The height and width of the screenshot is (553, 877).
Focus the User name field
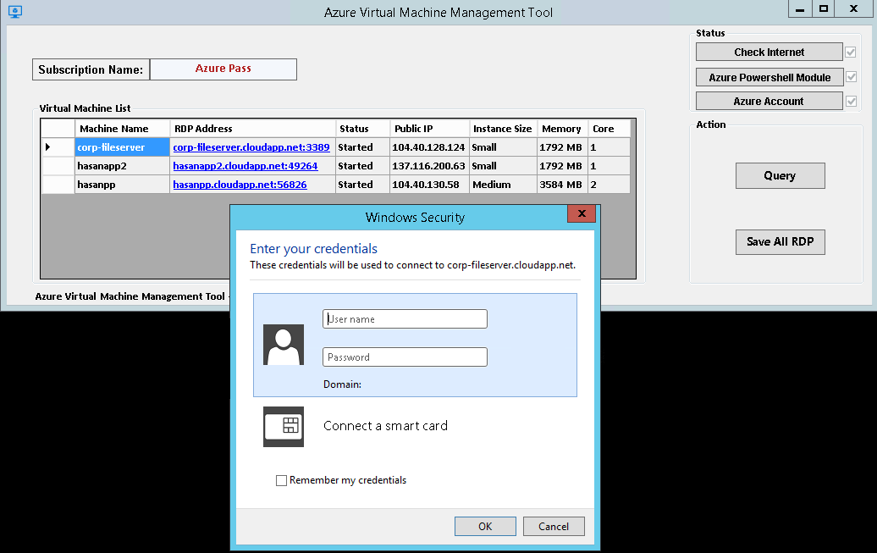click(x=405, y=319)
